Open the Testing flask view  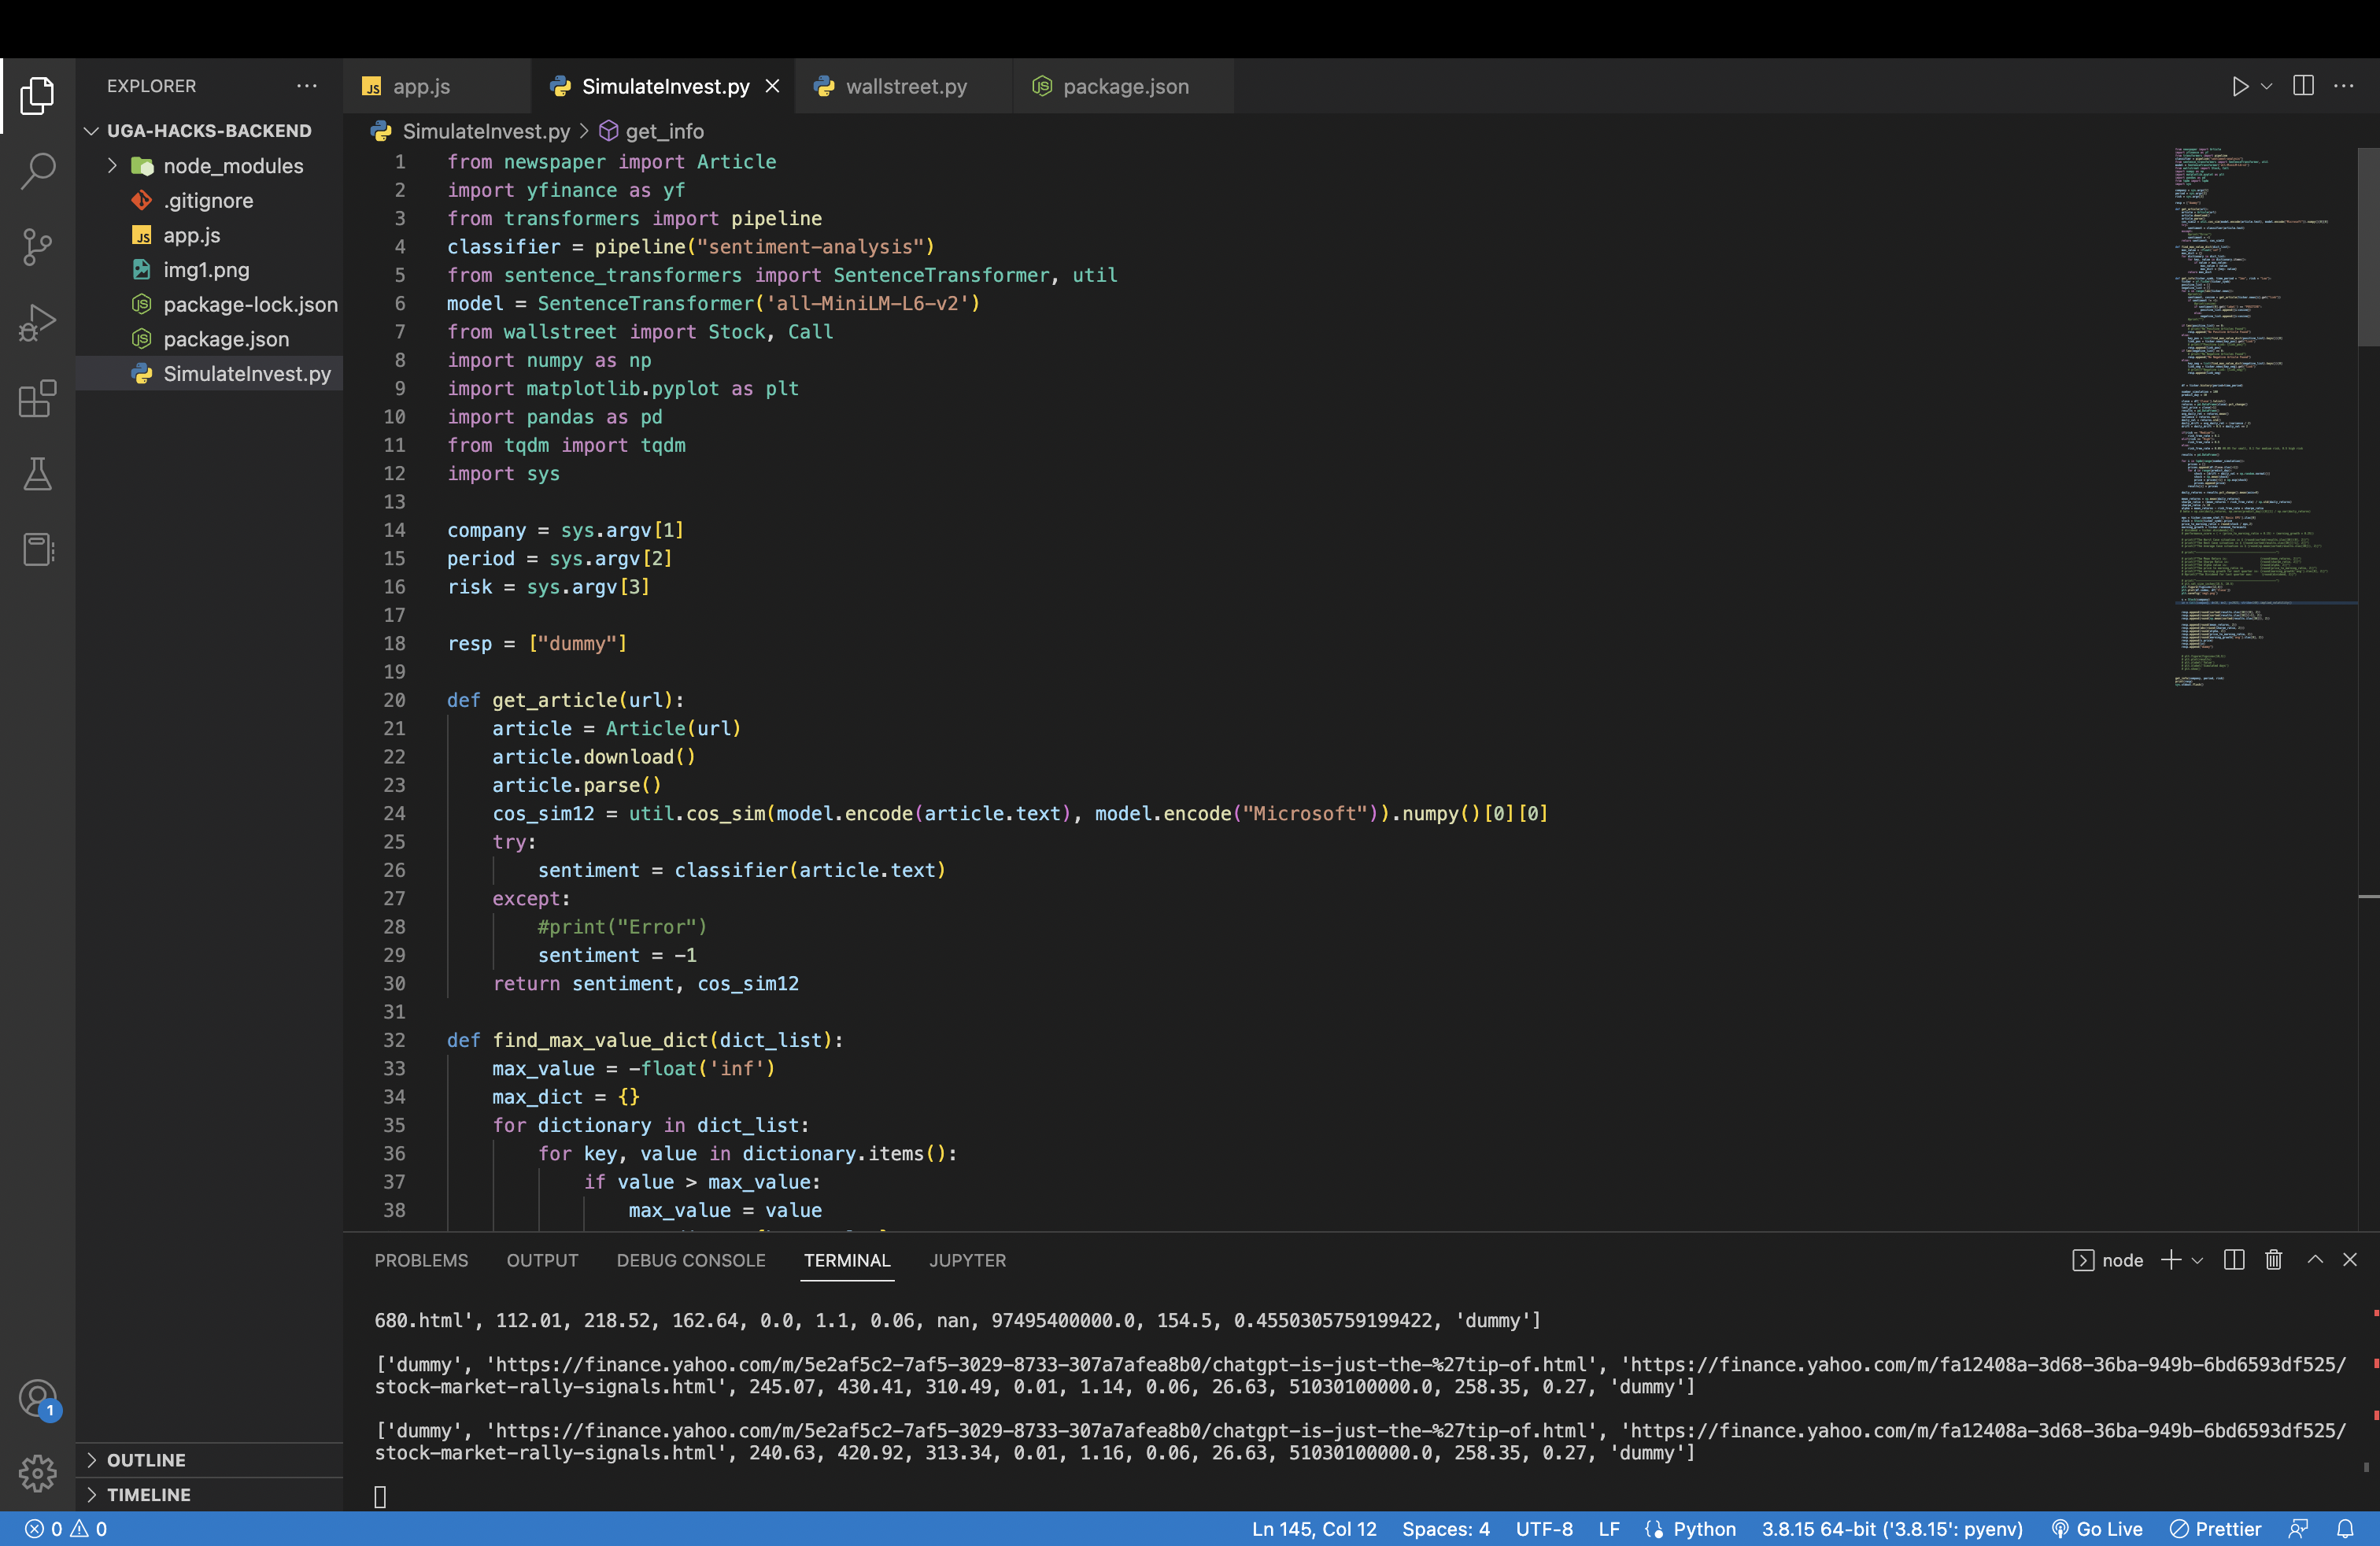37,474
